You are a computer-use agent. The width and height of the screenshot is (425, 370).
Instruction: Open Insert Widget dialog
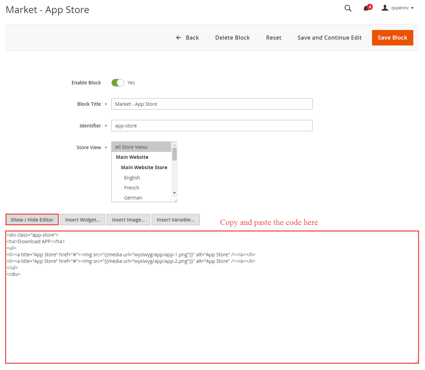coord(83,220)
